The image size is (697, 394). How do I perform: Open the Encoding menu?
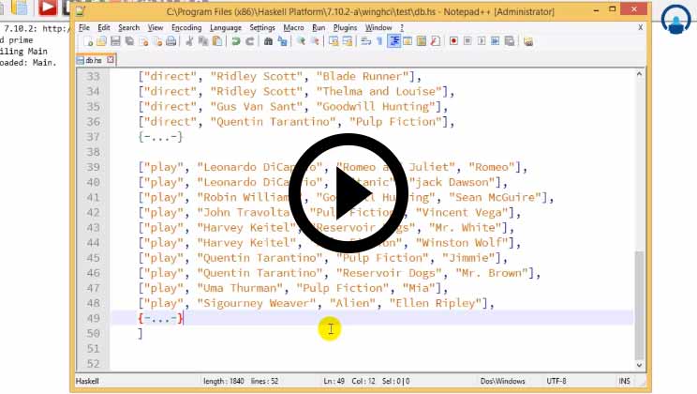coord(186,27)
